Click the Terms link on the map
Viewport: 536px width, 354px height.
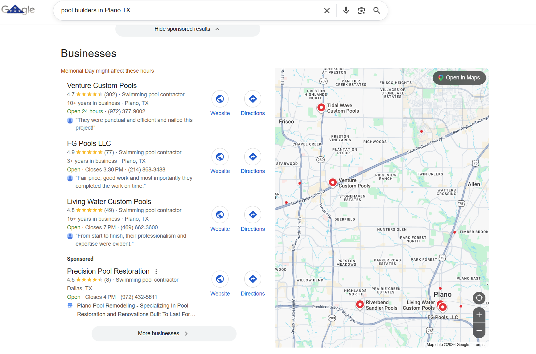click(479, 345)
